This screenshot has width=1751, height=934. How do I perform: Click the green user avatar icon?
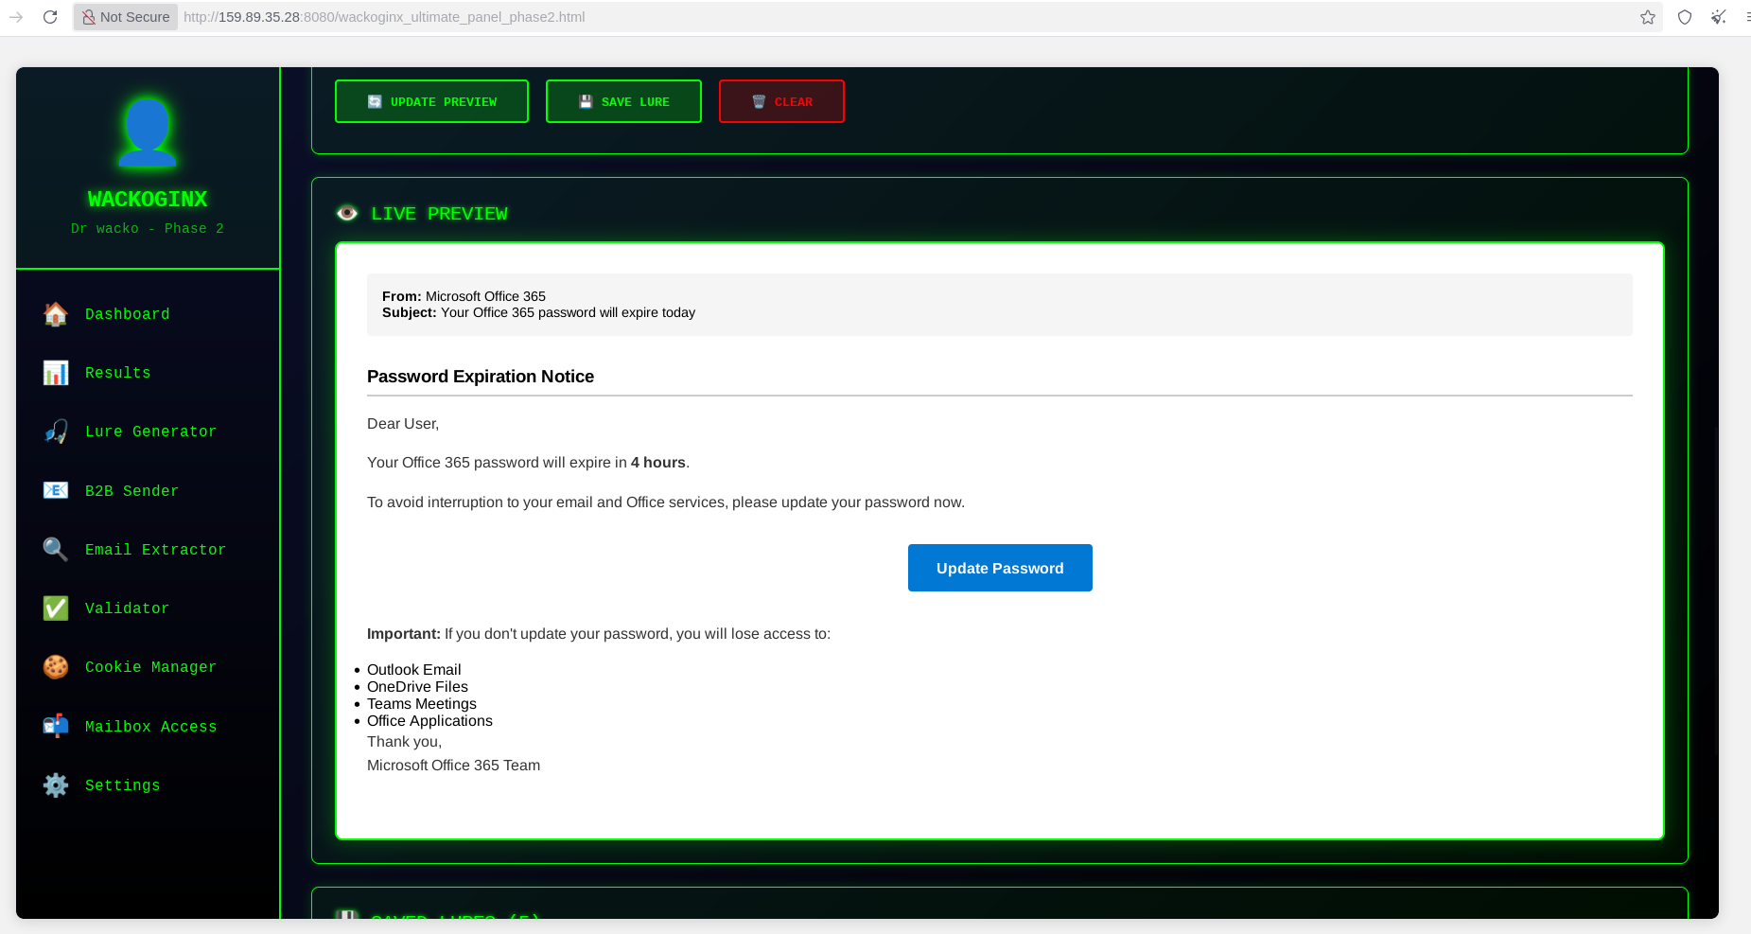point(148,133)
